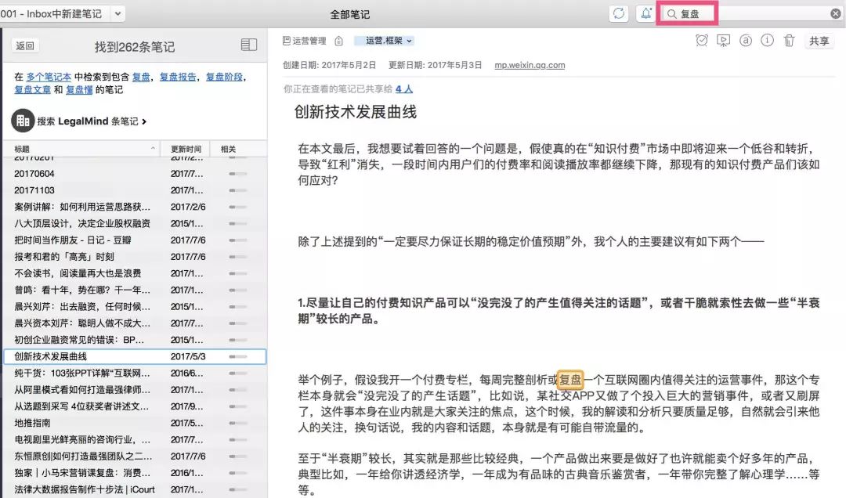Clear the search field with X button

[835, 14]
